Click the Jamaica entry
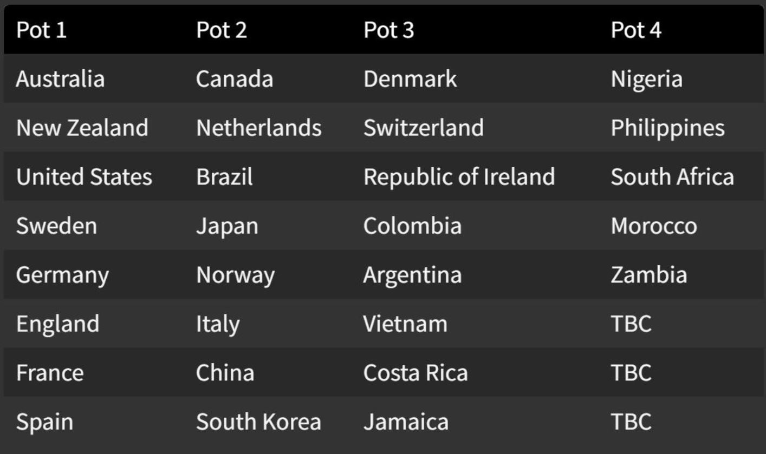The height and width of the screenshot is (454, 766). pos(406,422)
